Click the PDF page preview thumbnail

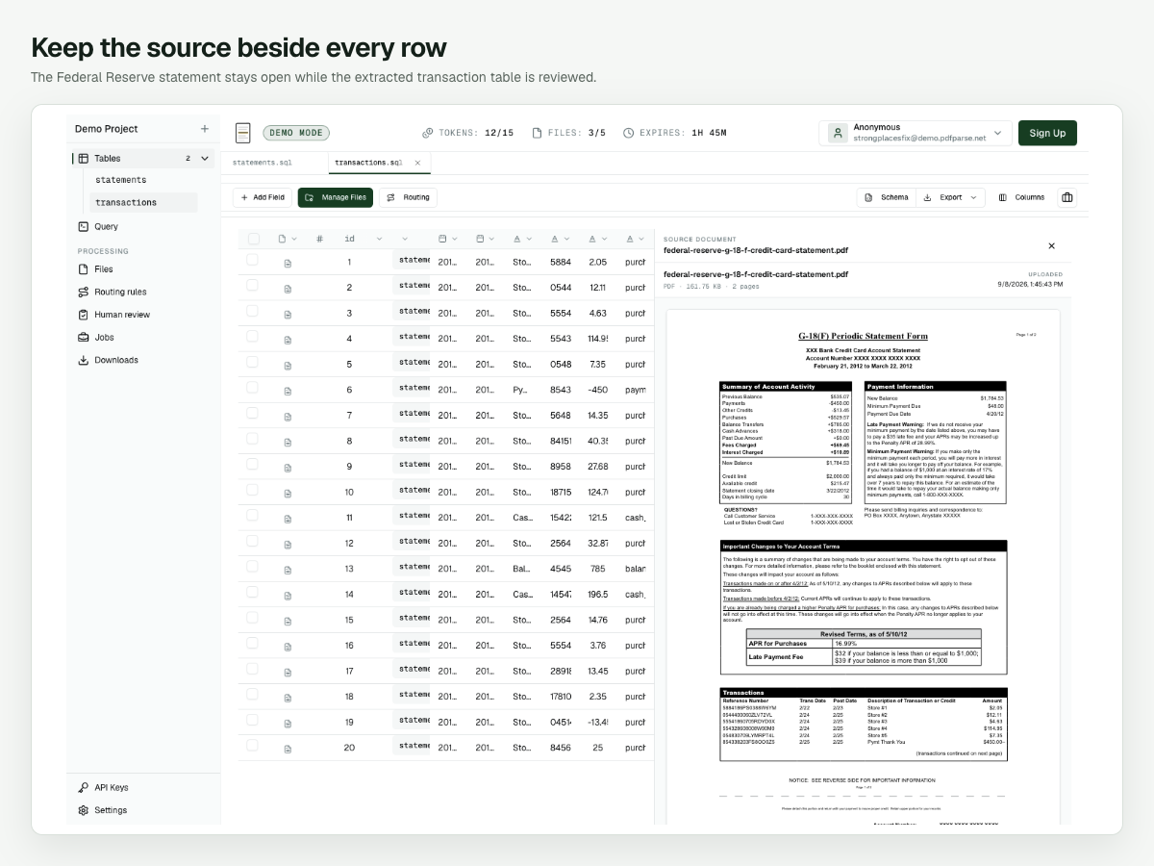click(864, 568)
